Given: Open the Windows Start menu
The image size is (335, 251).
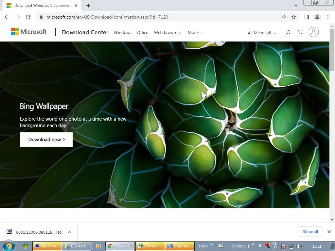Looking at the screenshot, I should [x=9, y=246].
